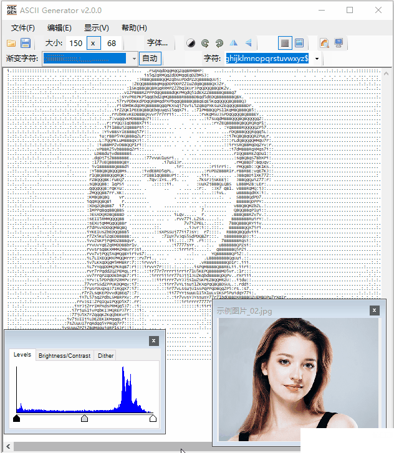Click the width field showing 150

point(76,44)
